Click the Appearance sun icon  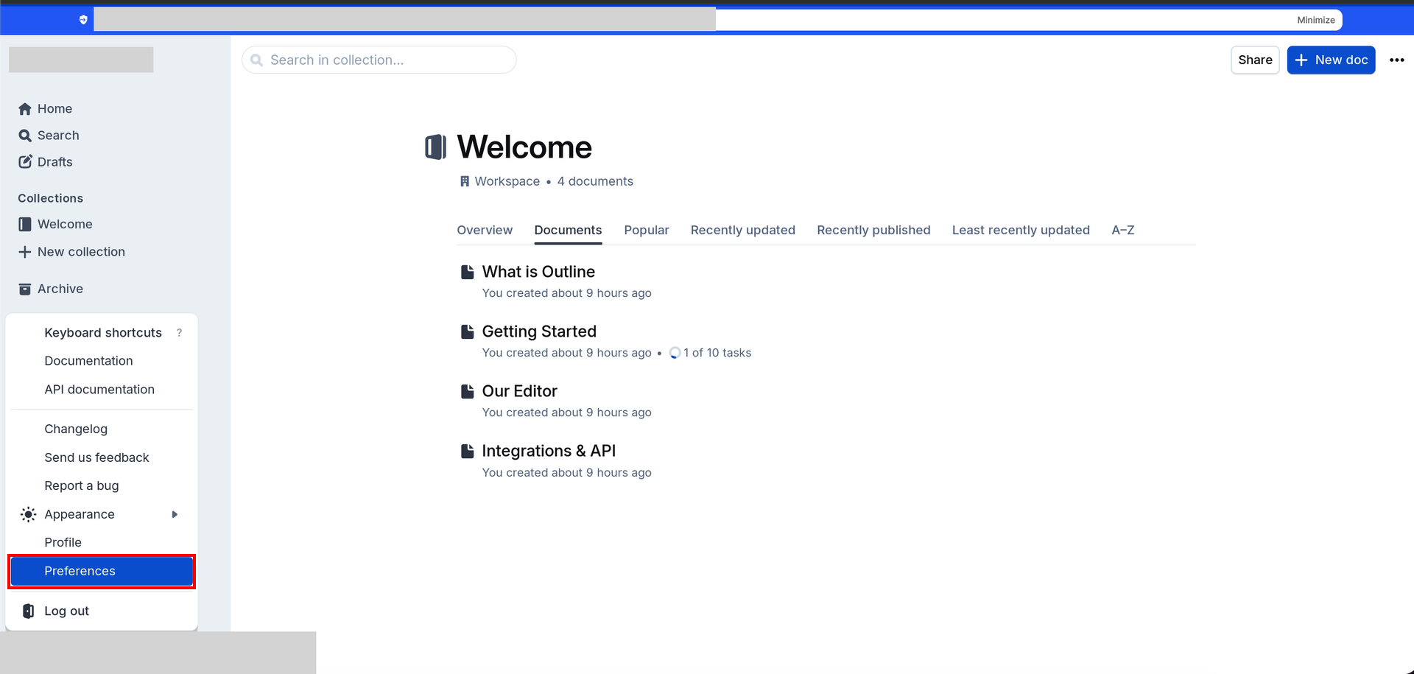pos(28,514)
